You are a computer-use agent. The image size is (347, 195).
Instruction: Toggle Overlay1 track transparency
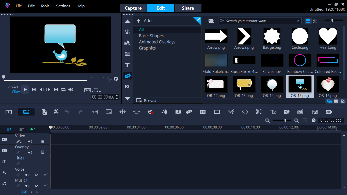coord(42,152)
